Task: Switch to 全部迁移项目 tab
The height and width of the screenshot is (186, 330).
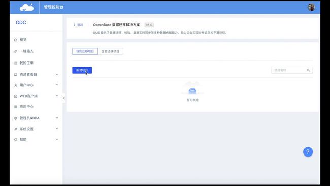Action: [111, 51]
